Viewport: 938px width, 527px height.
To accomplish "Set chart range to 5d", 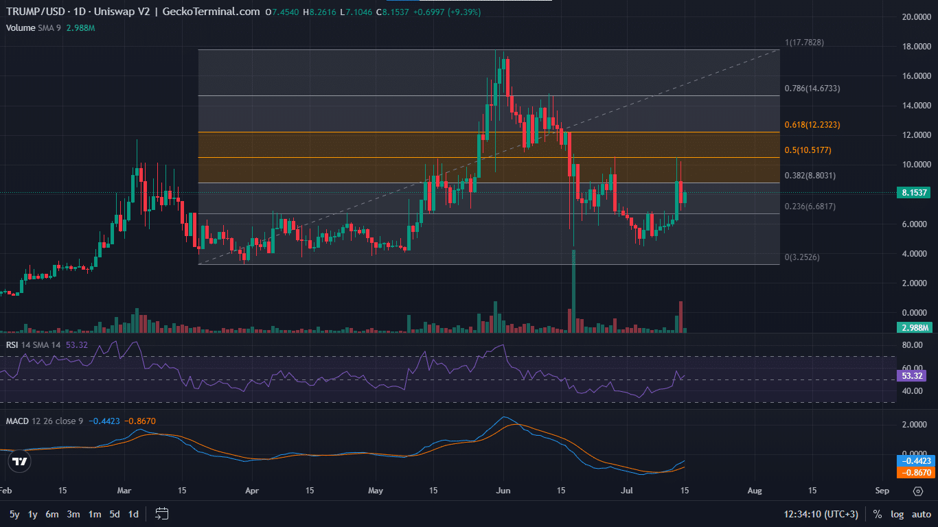I will [x=115, y=513].
